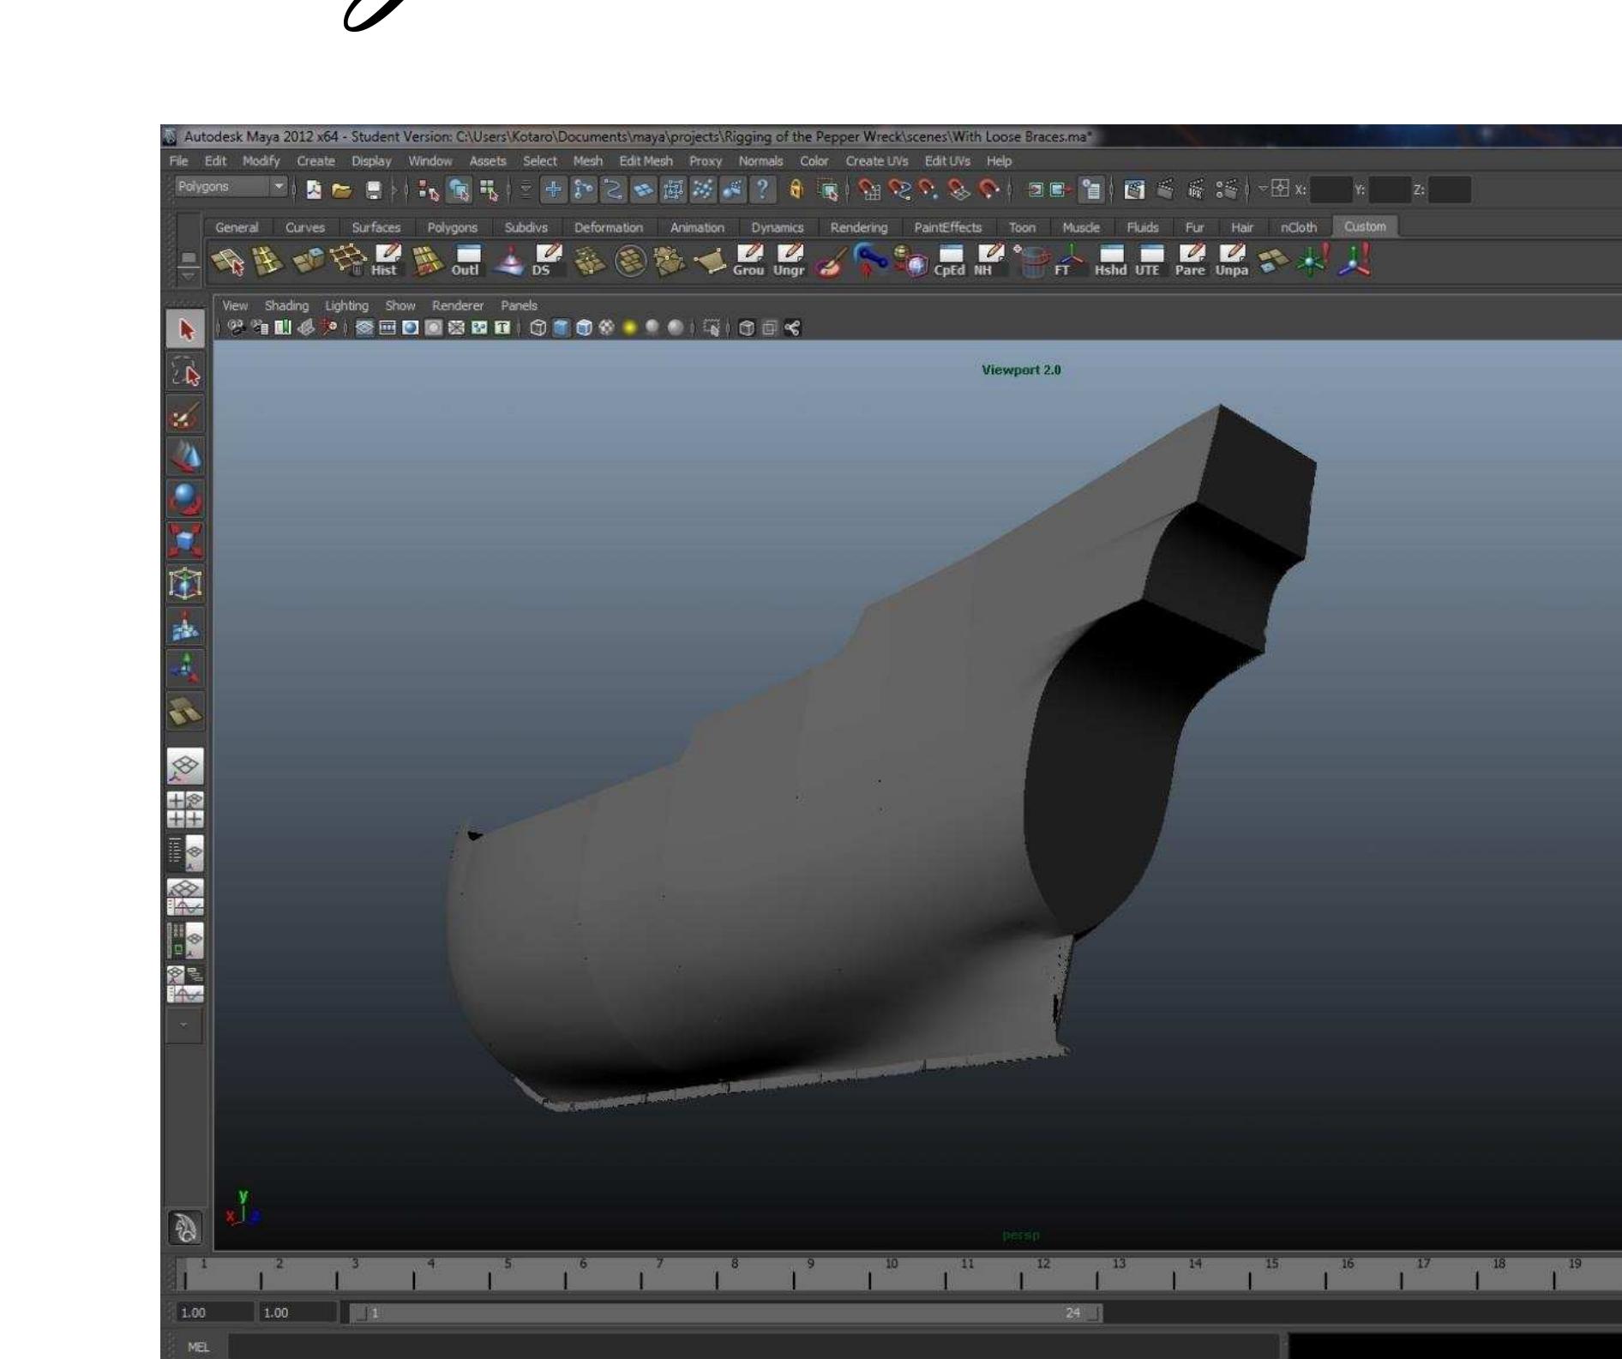1622x1359 pixels.
Task: Switch to the Deformation shelf tab
Action: pyautogui.click(x=608, y=227)
